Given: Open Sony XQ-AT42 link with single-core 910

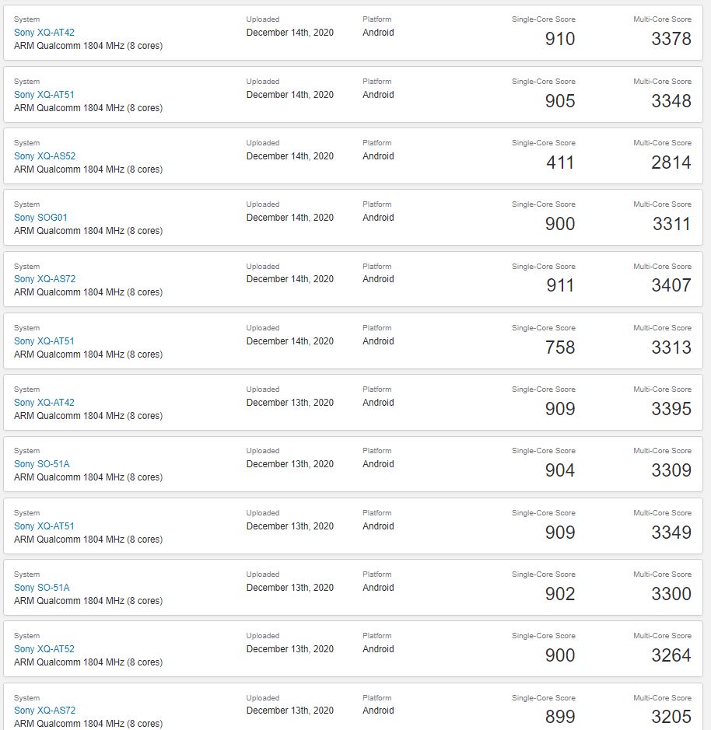Looking at the screenshot, I should pyautogui.click(x=44, y=33).
